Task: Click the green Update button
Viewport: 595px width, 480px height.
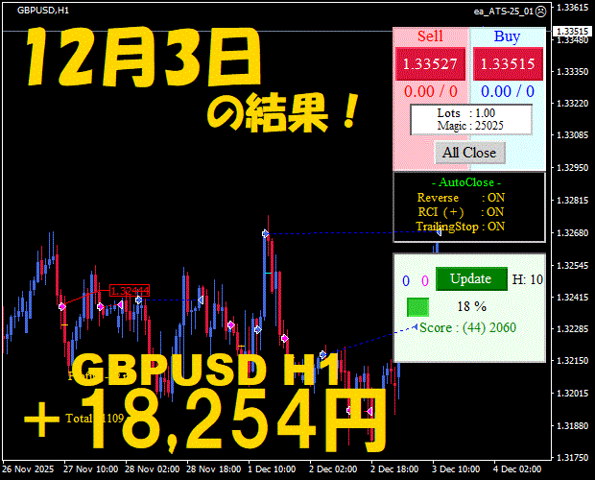Action: click(471, 279)
